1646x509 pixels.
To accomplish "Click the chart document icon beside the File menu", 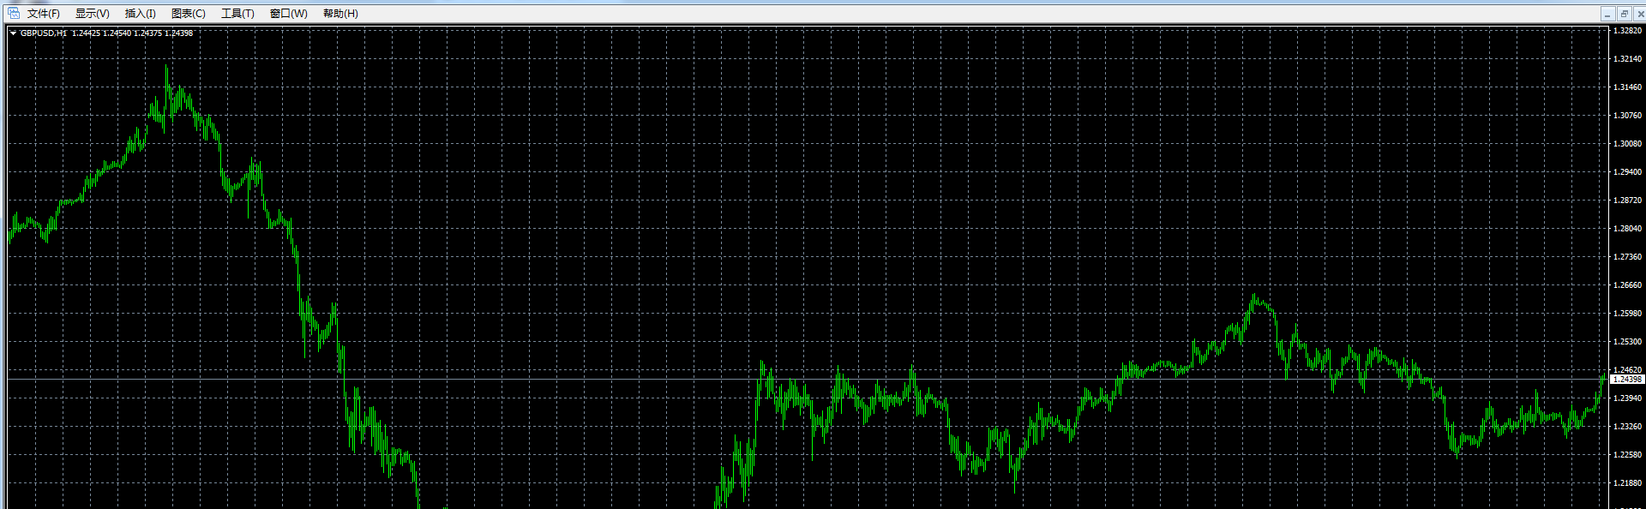I will pos(13,13).
